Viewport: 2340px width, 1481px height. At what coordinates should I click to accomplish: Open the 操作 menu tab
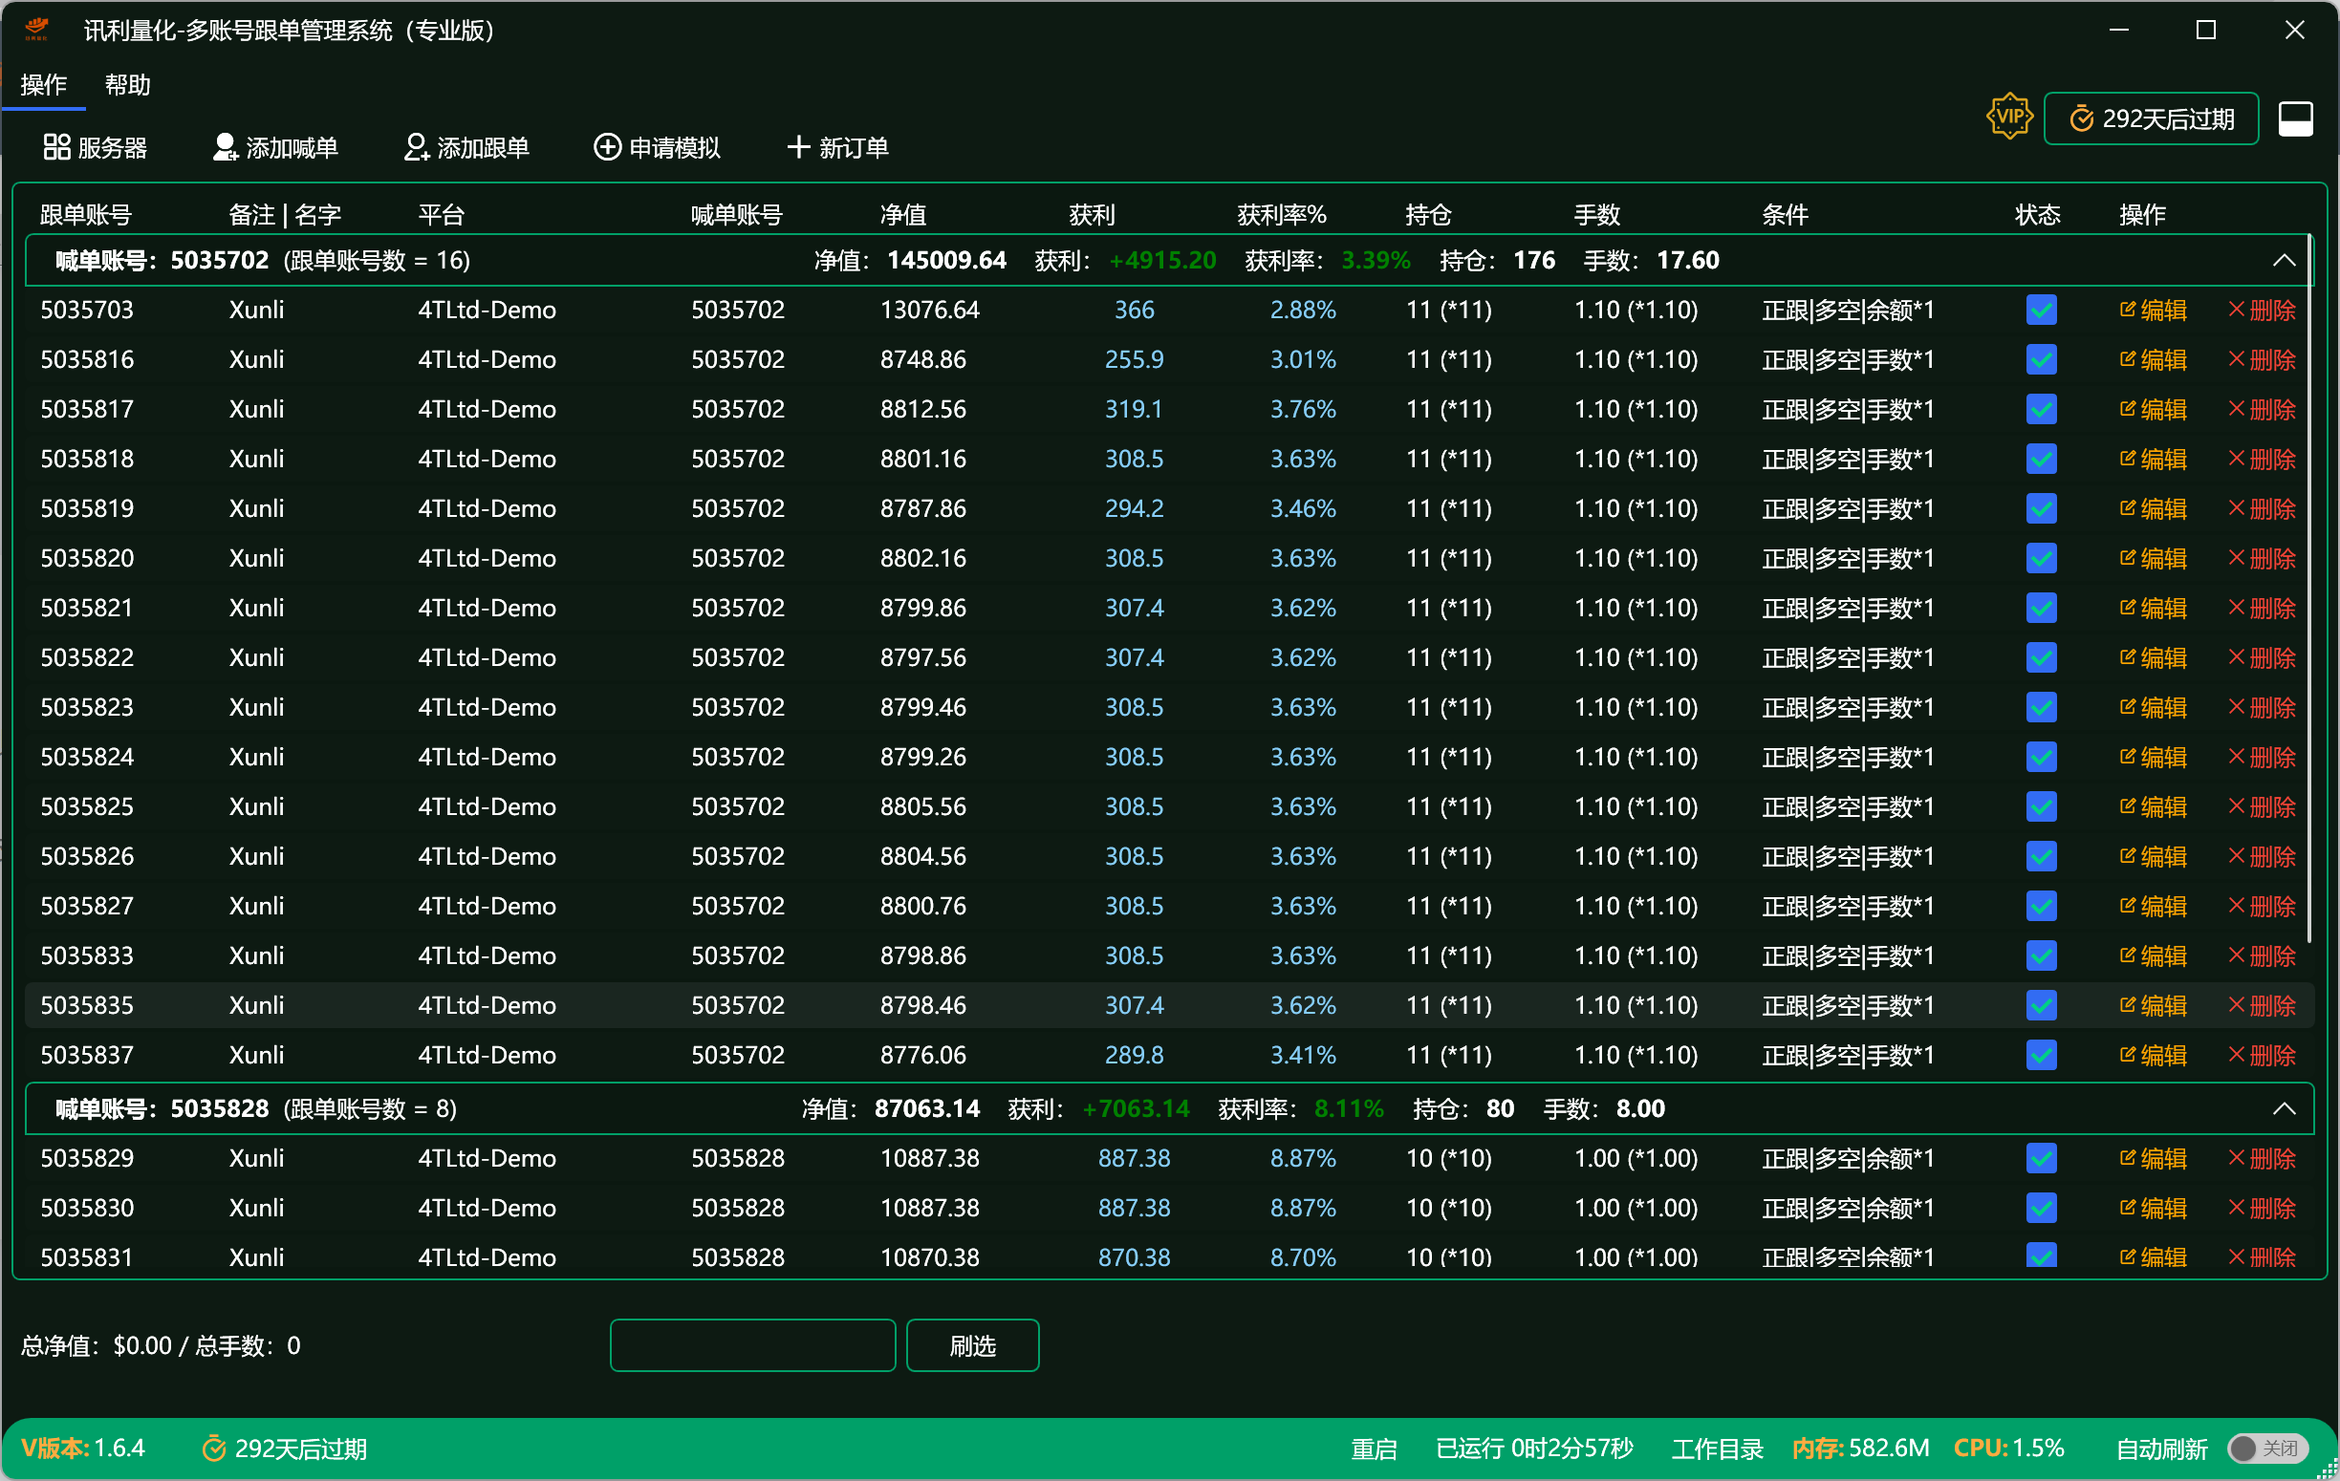pyautogui.click(x=44, y=85)
